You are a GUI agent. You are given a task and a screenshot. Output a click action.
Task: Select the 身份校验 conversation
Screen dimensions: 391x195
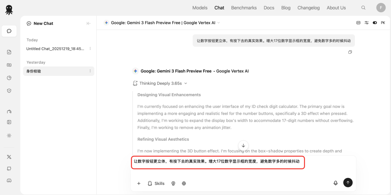click(59, 71)
